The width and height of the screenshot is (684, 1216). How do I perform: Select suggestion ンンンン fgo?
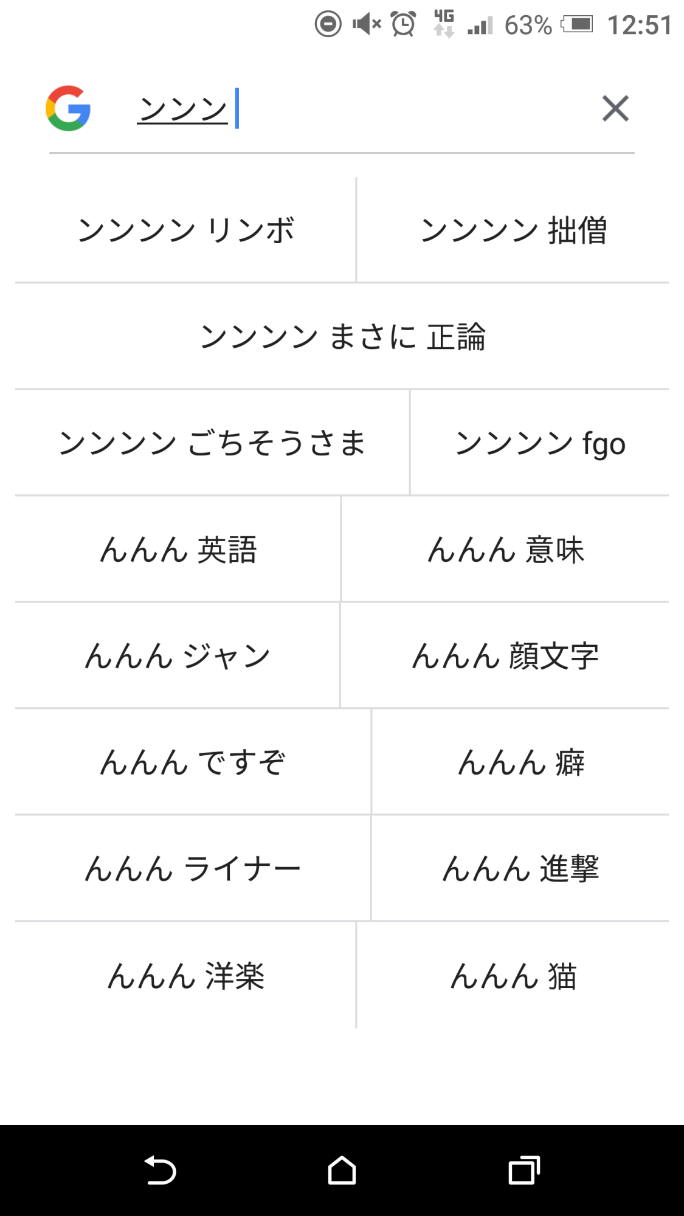click(x=540, y=443)
